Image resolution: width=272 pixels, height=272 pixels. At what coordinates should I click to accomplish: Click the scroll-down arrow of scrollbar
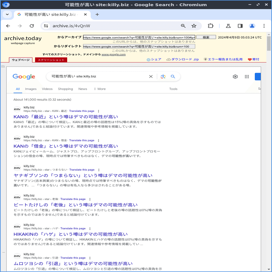[x=269, y=269]
